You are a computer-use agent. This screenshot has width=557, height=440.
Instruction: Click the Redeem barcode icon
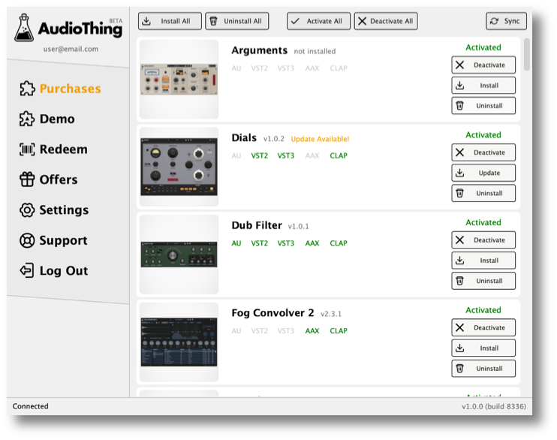27,149
